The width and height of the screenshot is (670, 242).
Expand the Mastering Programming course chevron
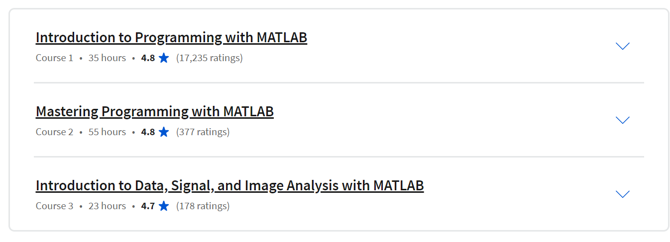pos(622,120)
